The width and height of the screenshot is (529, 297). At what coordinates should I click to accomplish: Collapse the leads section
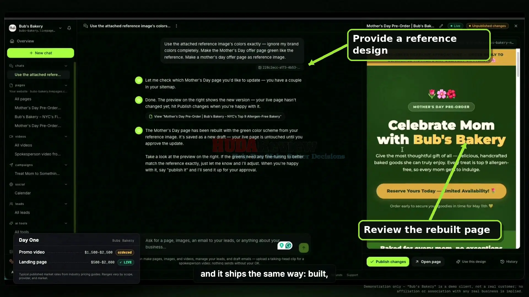click(x=66, y=204)
